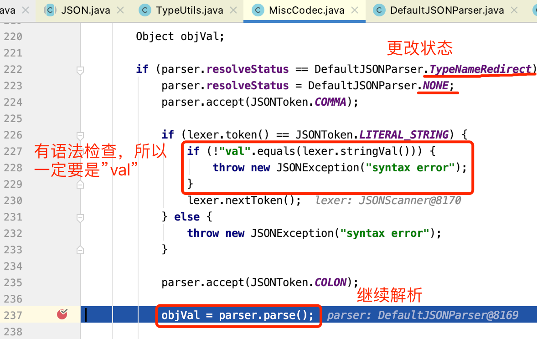
Task: Click line number 232 in the gutter
Action: [x=13, y=233]
